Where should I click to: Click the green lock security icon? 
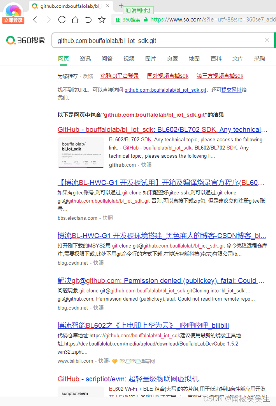coord(146,20)
